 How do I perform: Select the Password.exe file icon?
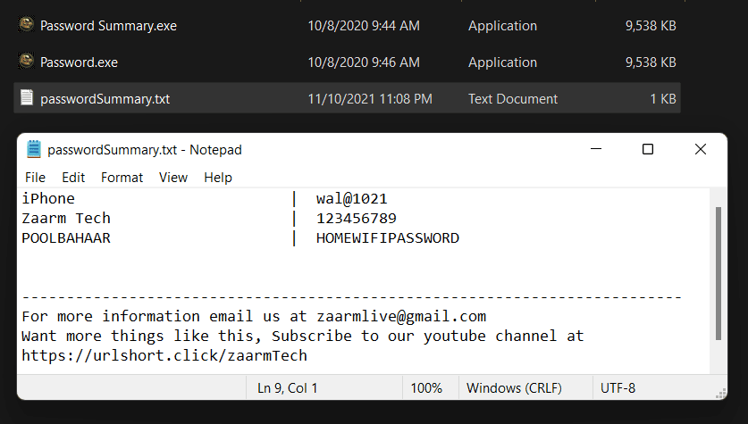point(26,61)
